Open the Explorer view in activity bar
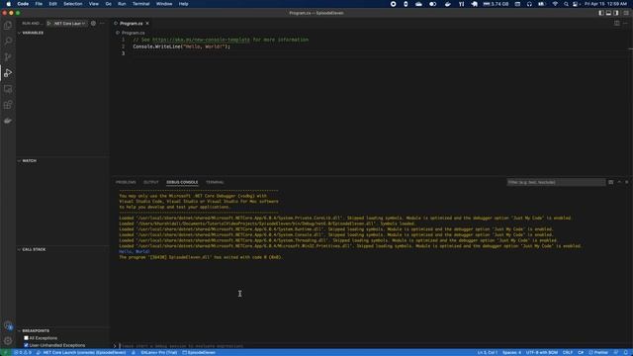Image resolution: width=633 pixels, height=356 pixels. [8, 26]
